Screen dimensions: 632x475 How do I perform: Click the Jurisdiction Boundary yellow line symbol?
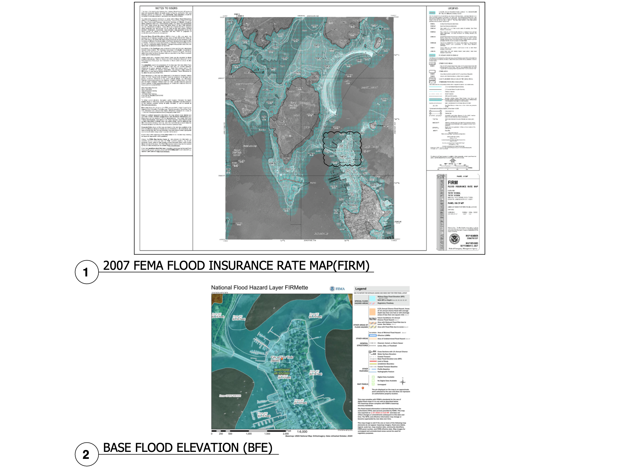pyautogui.click(x=373, y=364)
